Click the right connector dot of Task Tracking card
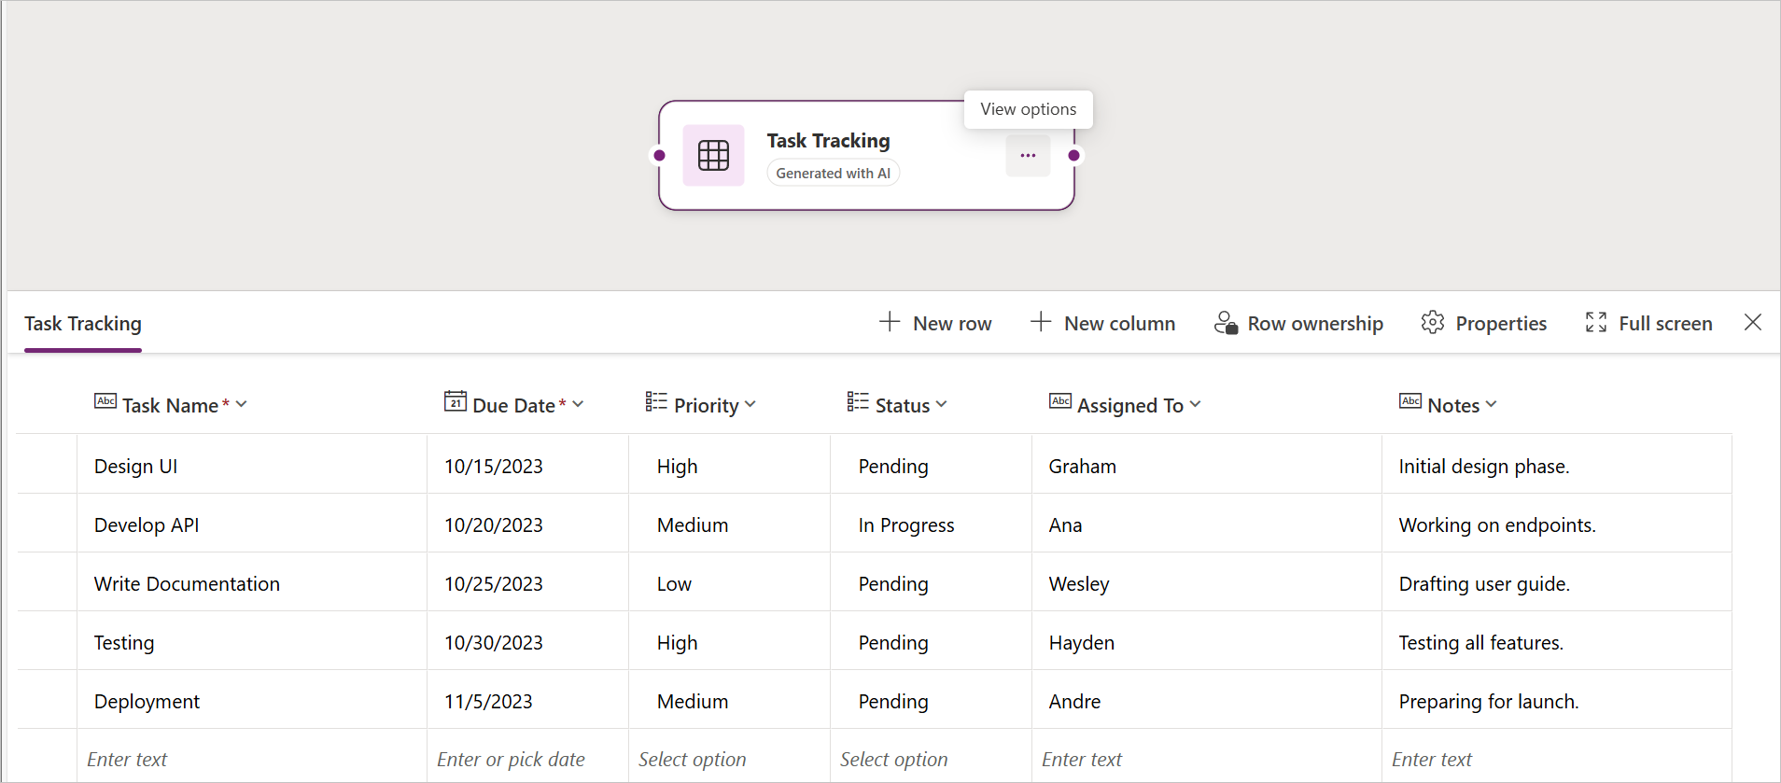1781x783 pixels. click(1074, 156)
